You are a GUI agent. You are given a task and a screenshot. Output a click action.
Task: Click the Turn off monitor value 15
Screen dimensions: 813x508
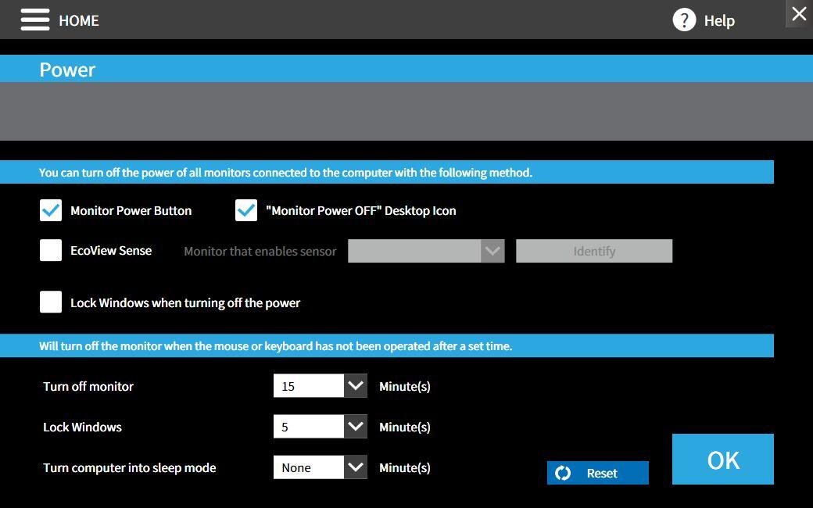point(308,386)
